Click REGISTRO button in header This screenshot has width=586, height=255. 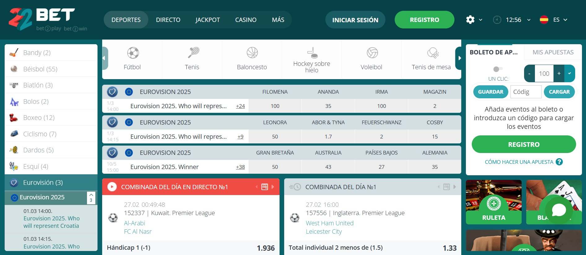click(424, 20)
